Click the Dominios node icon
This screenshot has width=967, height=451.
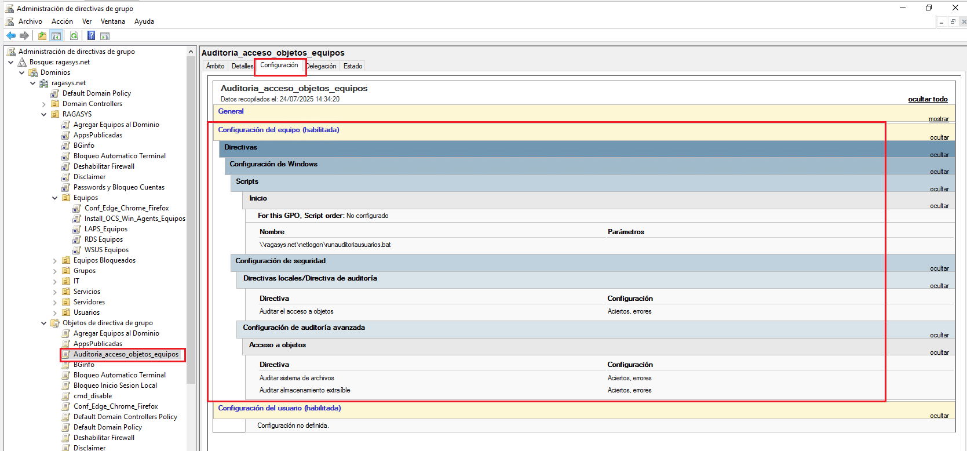pos(34,72)
